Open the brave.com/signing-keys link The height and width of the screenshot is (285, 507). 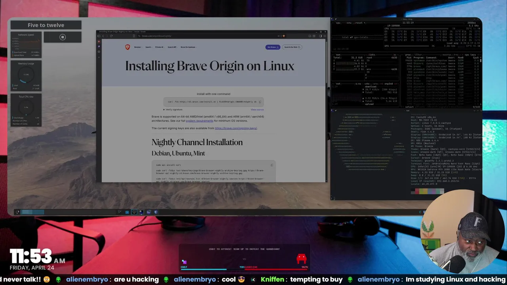[x=236, y=128]
